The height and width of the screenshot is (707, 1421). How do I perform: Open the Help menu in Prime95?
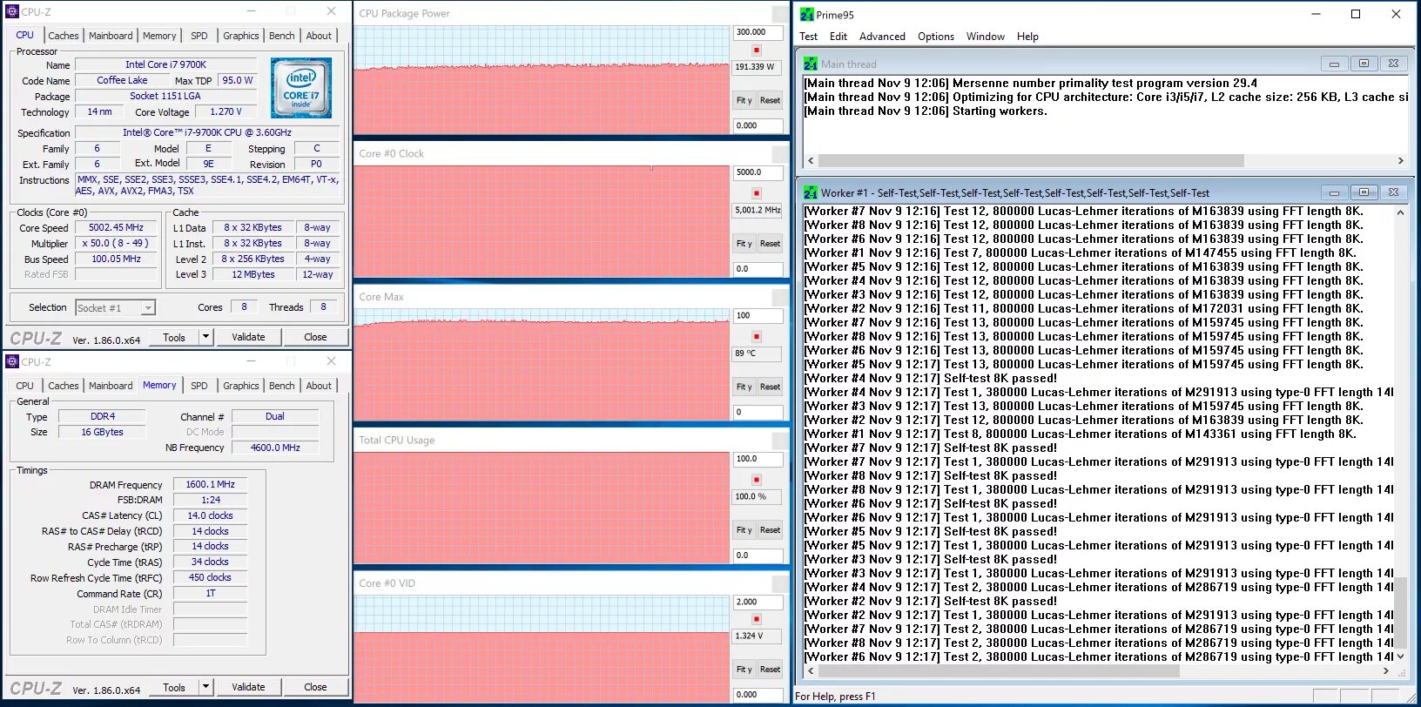pyautogui.click(x=1027, y=37)
